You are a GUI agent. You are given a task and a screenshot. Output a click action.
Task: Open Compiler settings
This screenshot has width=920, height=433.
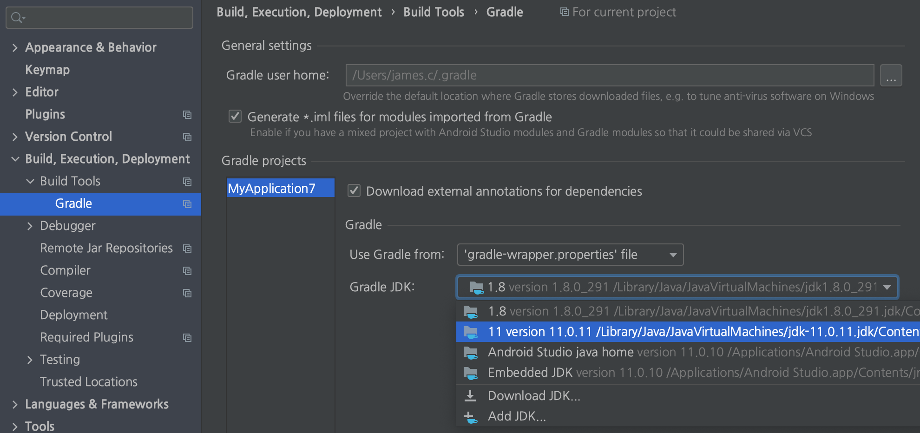pyautogui.click(x=65, y=270)
